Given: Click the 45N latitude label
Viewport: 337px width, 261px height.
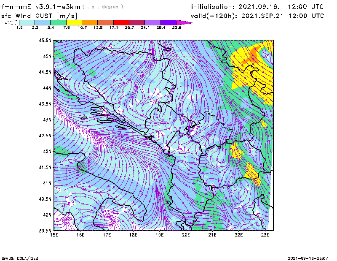Looking at the screenshot, I should pyautogui.click(x=47, y=56).
